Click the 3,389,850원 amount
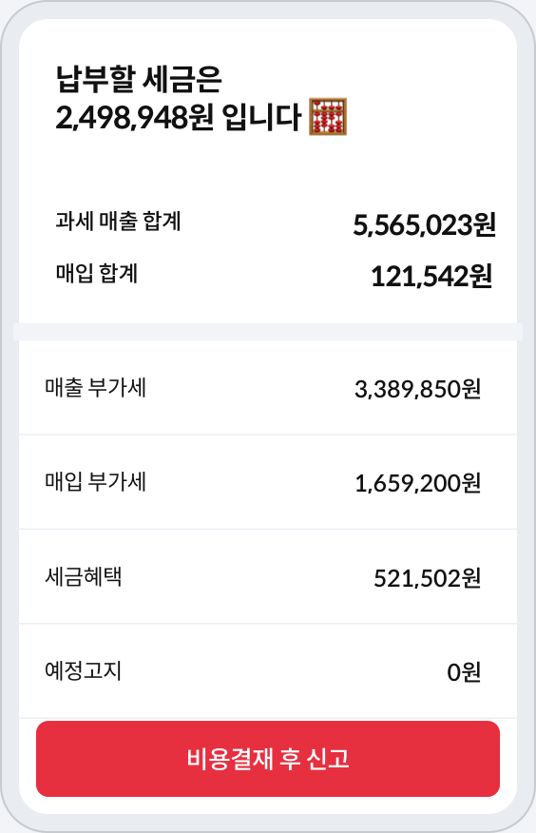The height and width of the screenshot is (833, 536). (417, 389)
